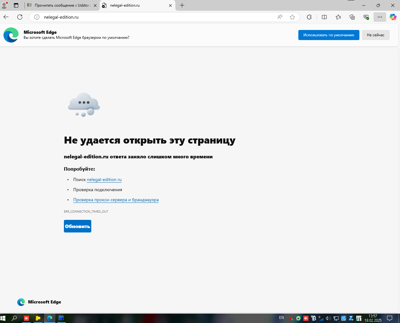This screenshot has height=323, width=400.
Task: Open Settings and more menu
Action: point(380,17)
